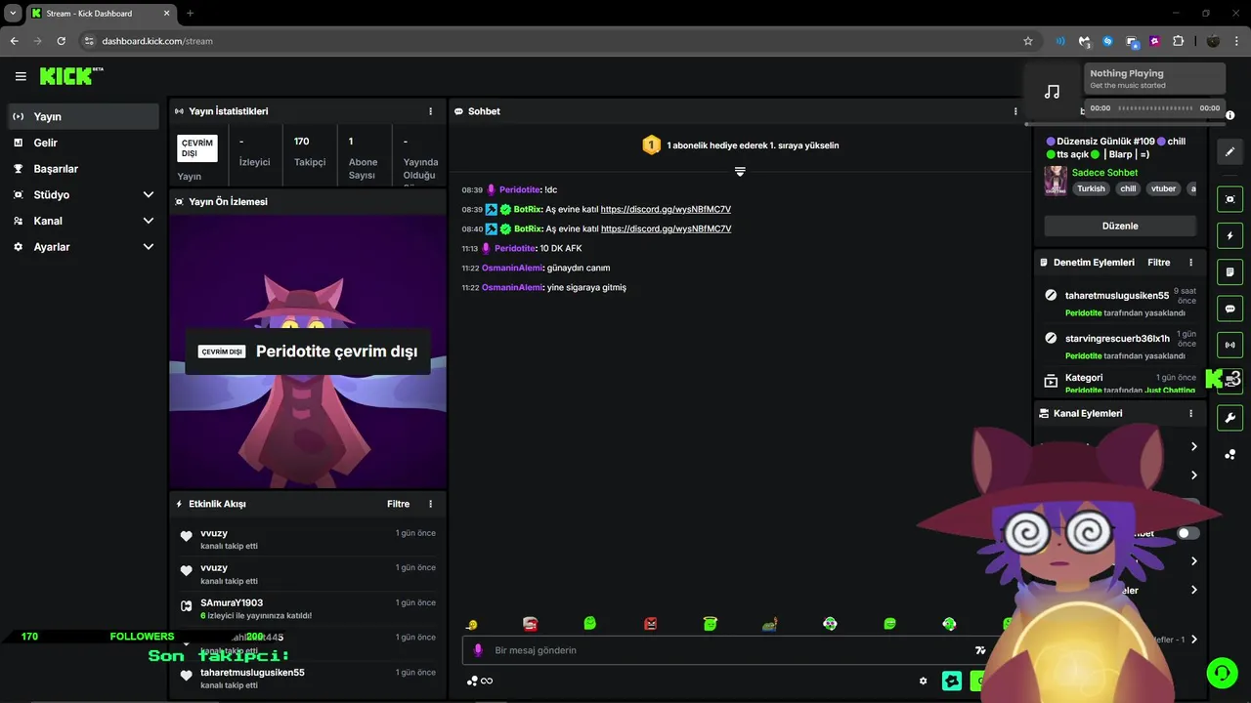
Task: Click the Sadece Sohbet category link
Action: point(1104,173)
